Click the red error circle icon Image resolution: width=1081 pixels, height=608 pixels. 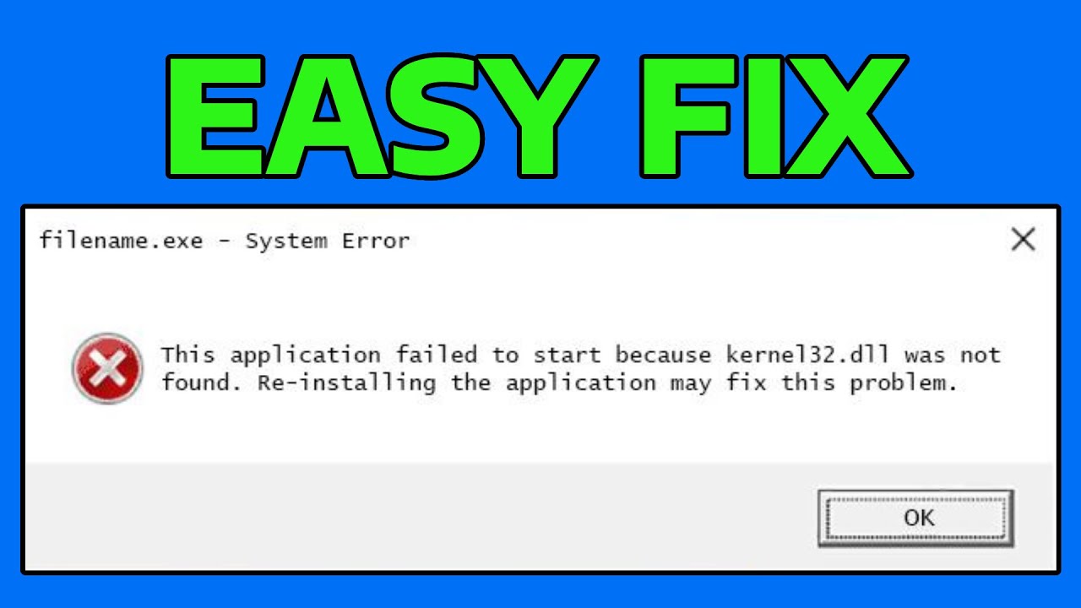(x=107, y=368)
